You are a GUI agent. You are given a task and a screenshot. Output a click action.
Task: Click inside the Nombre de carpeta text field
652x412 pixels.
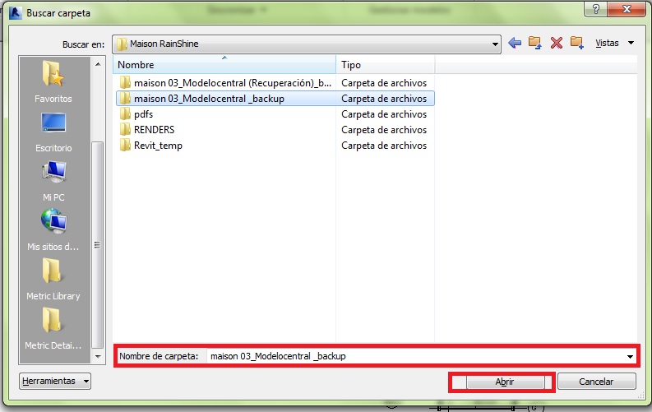point(411,356)
